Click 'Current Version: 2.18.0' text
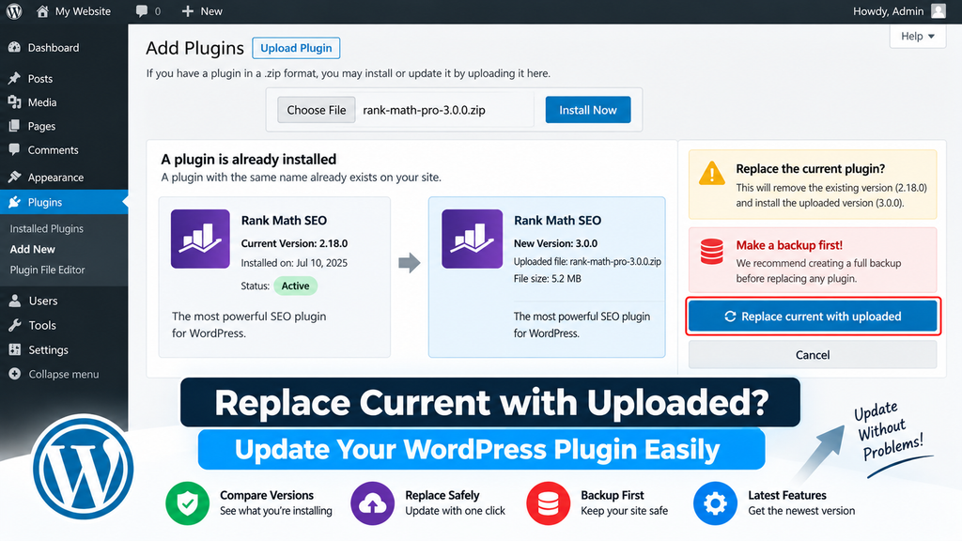This screenshot has width=962, height=541. tap(294, 243)
